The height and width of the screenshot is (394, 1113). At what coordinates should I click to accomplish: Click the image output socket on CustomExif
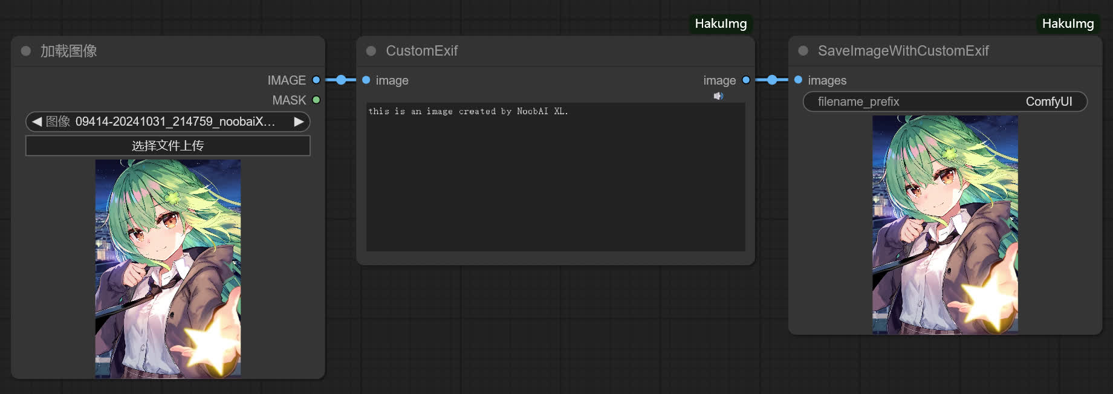pyautogui.click(x=746, y=80)
